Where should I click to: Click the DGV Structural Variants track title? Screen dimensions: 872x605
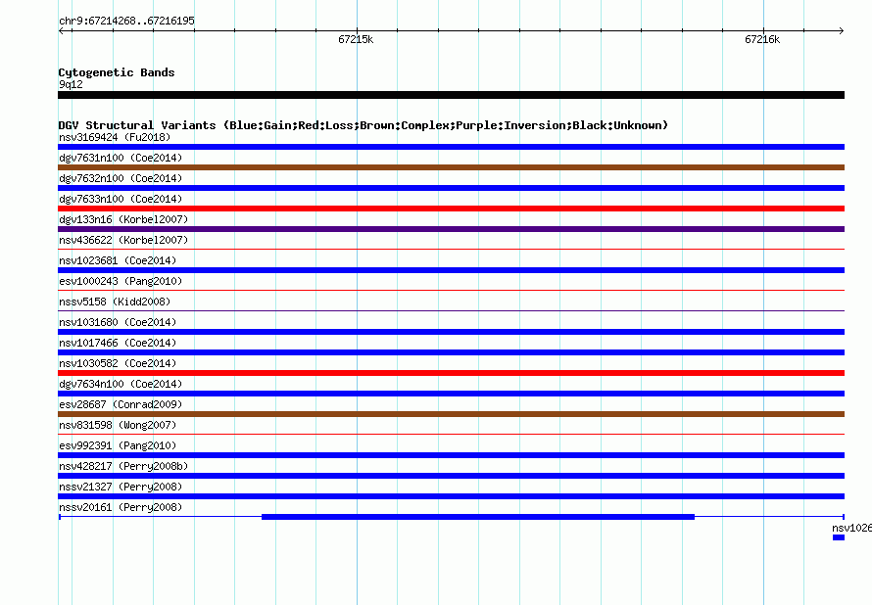click(363, 125)
